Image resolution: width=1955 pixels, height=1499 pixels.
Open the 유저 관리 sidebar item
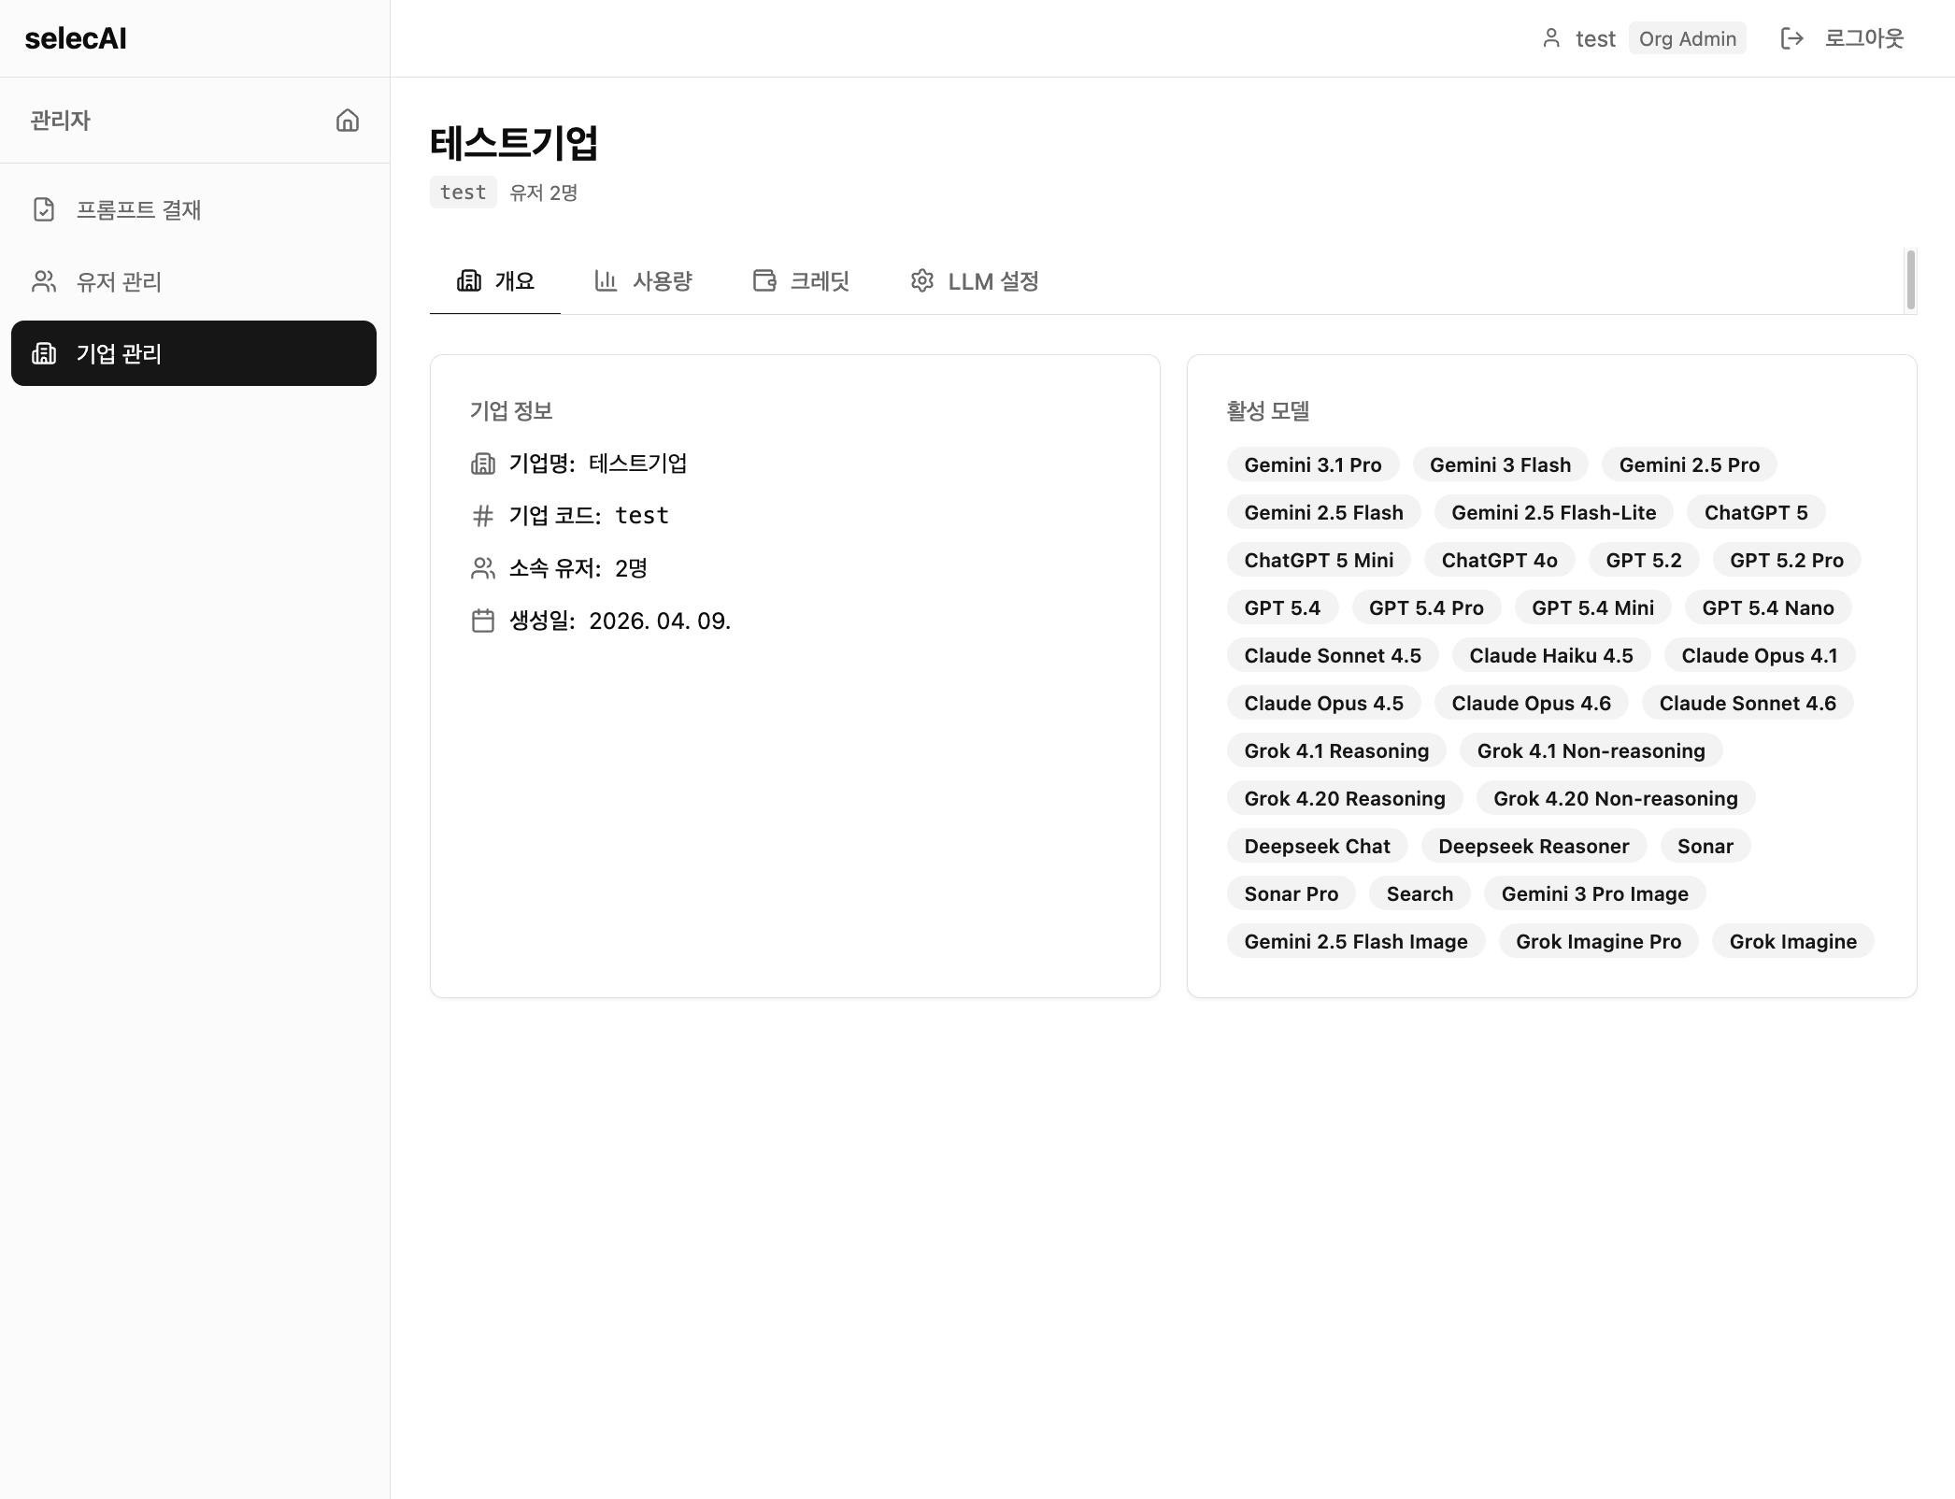click(193, 281)
